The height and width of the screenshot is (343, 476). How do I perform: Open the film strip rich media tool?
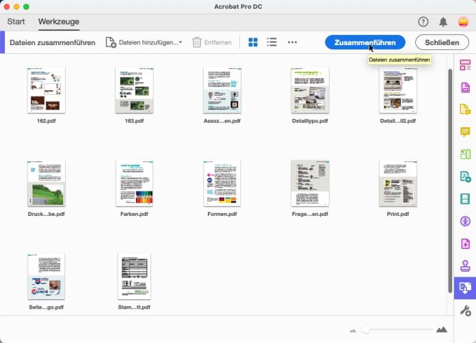pyautogui.click(x=465, y=199)
